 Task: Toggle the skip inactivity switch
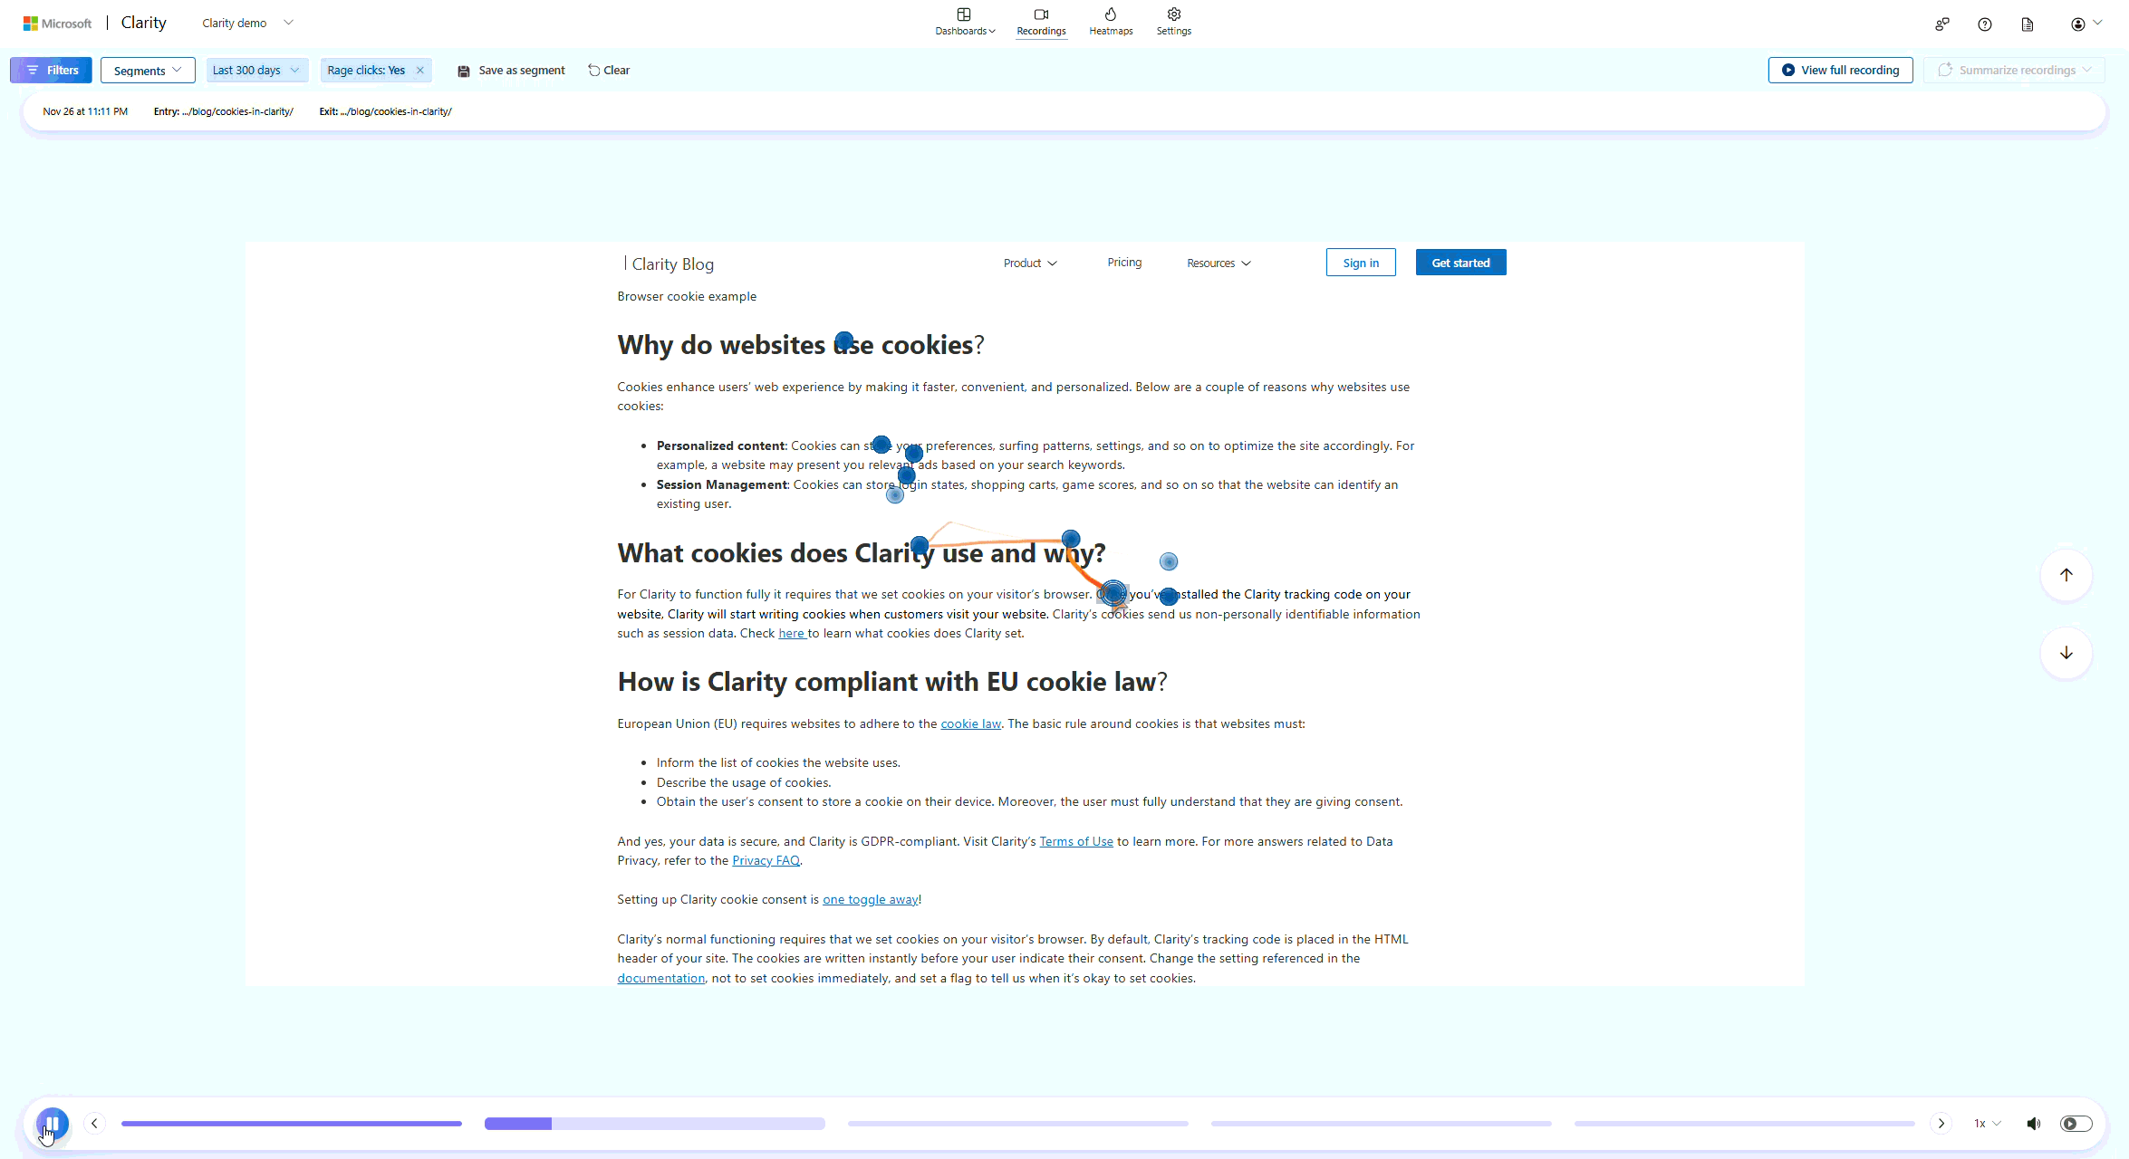2076,1124
